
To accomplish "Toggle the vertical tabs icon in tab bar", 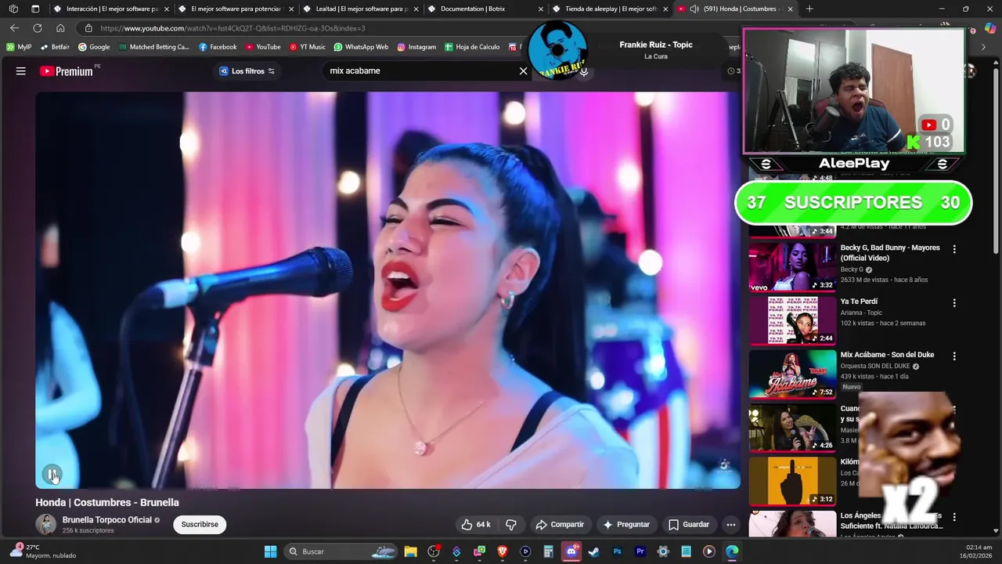I will click(35, 9).
